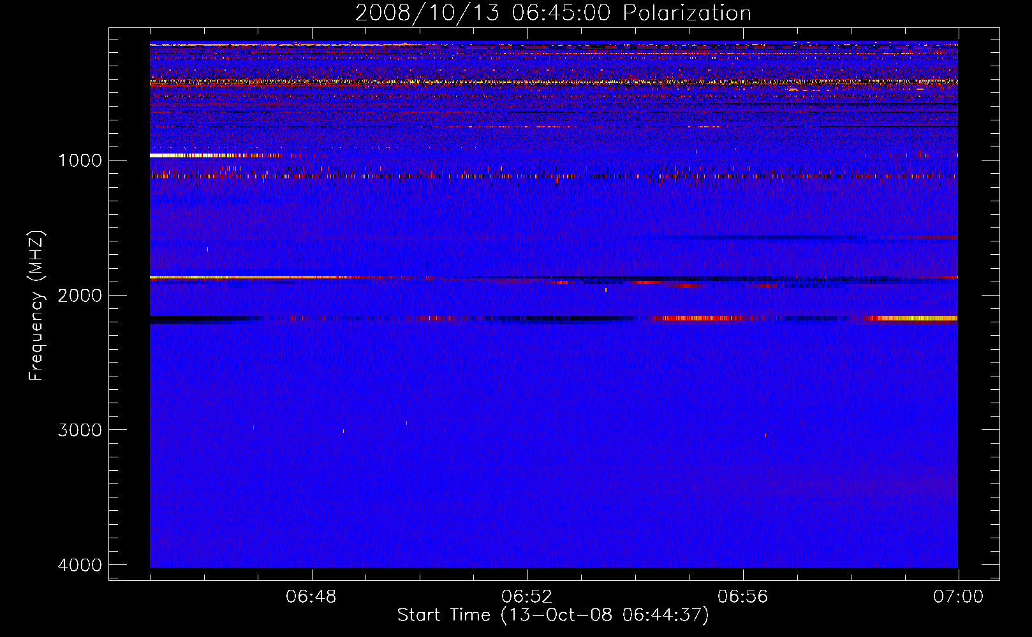Click the 06:56 time tick label
1032x637 pixels.
[x=742, y=597]
